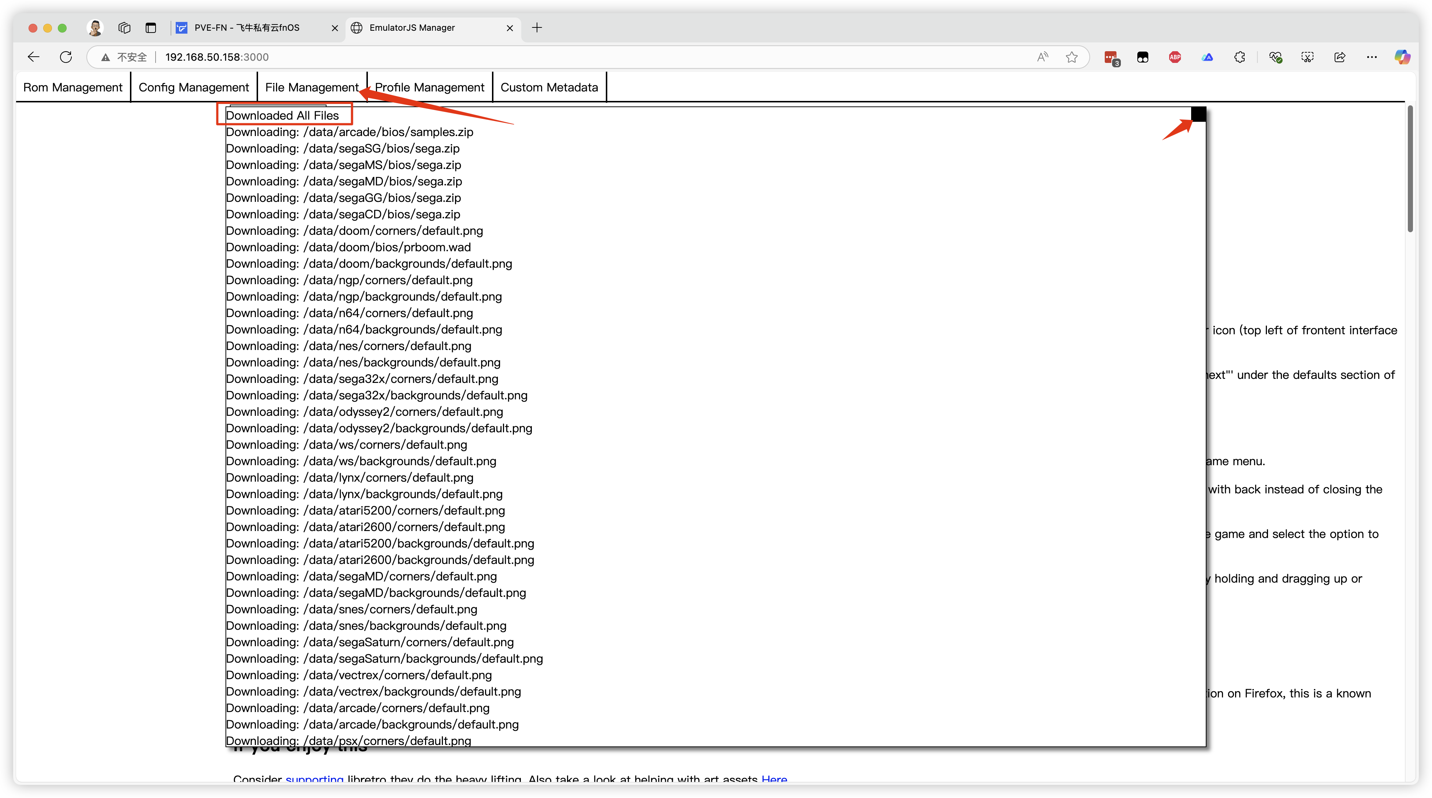Switch to the PVE-FN fnOS browser tab

click(247, 28)
